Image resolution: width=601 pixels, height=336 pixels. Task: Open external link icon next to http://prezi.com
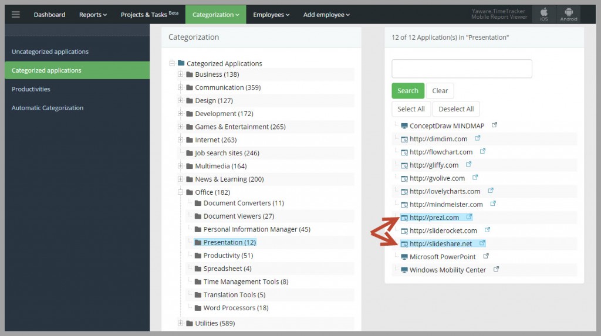(x=469, y=217)
